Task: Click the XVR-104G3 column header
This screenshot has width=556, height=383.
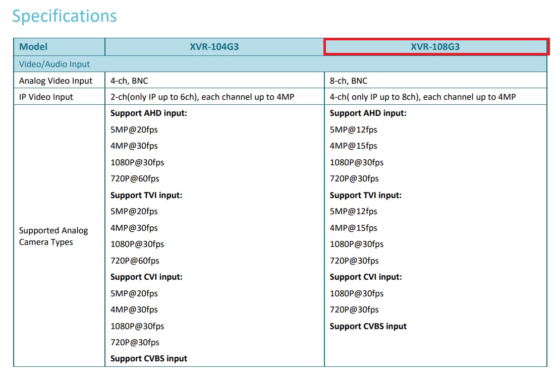Action: click(x=214, y=47)
